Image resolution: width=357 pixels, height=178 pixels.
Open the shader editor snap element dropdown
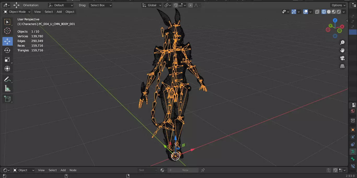point(342,170)
